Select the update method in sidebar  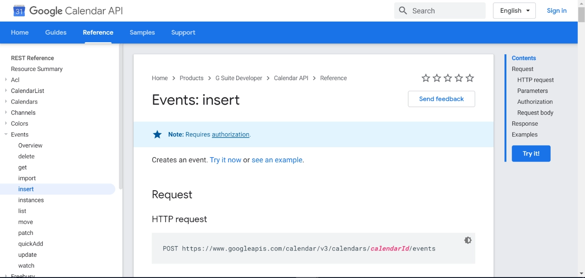pos(28,254)
